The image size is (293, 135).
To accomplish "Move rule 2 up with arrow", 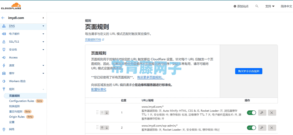I will [102, 128].
